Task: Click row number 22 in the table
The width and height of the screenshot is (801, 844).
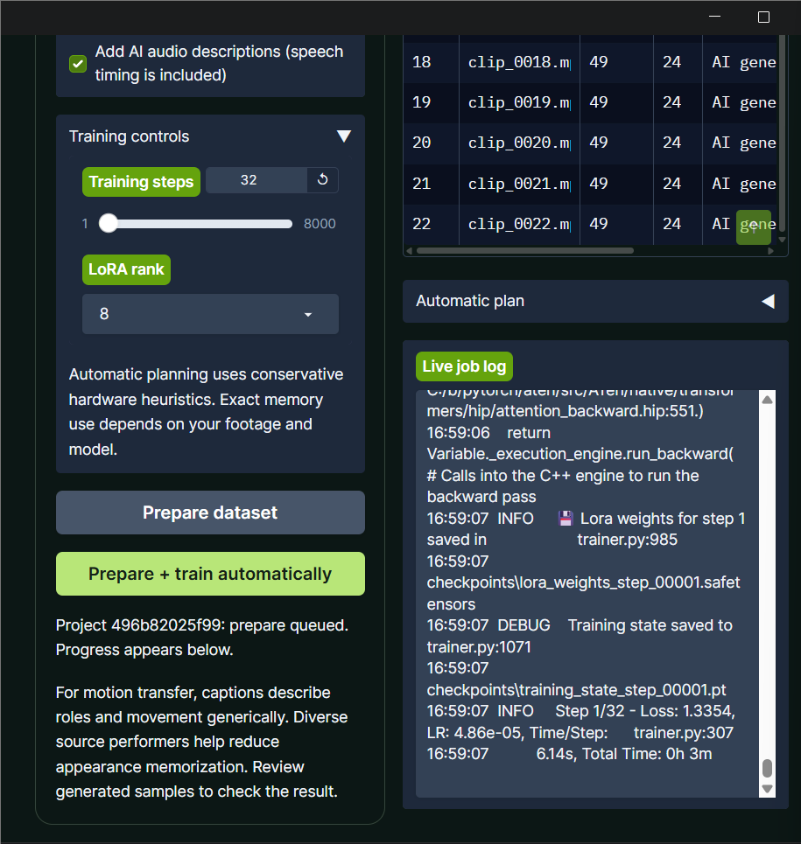Action: [x=422, y=225]
